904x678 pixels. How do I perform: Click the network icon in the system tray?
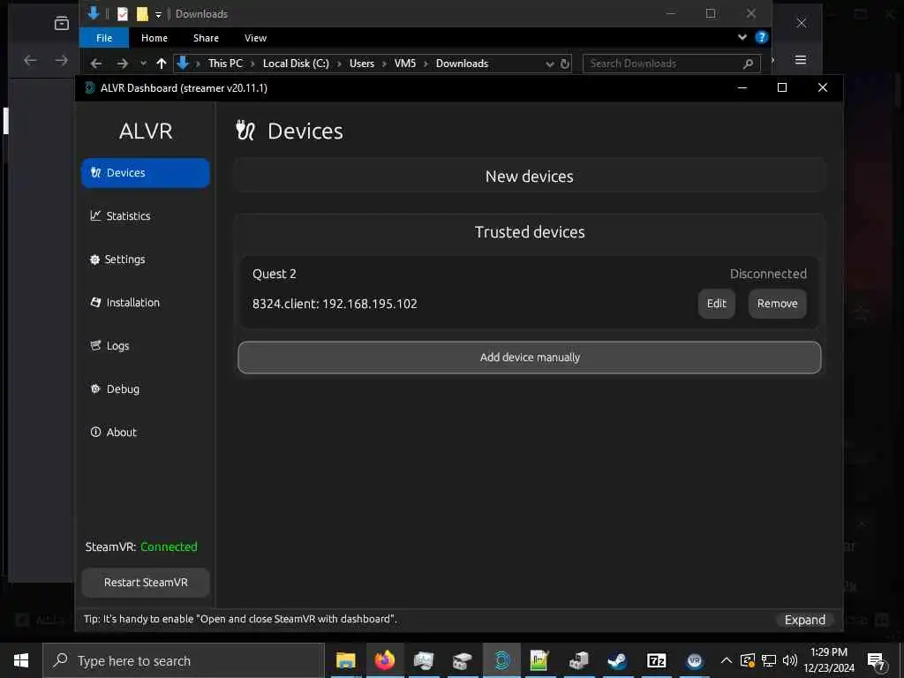click(769, 660)
